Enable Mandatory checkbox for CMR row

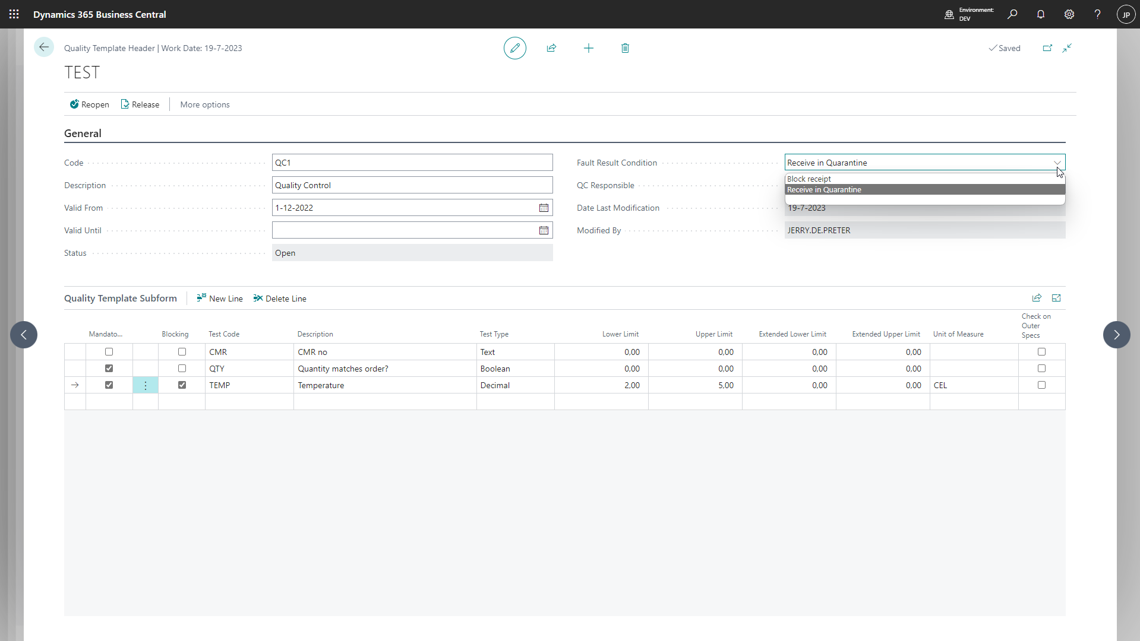coord(109,352)
